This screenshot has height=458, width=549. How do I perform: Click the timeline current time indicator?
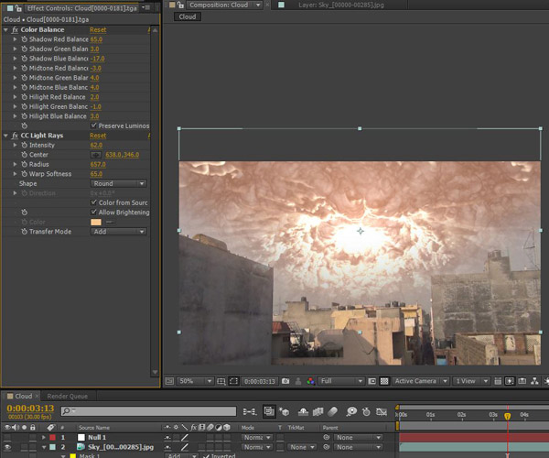click(507, 416)
